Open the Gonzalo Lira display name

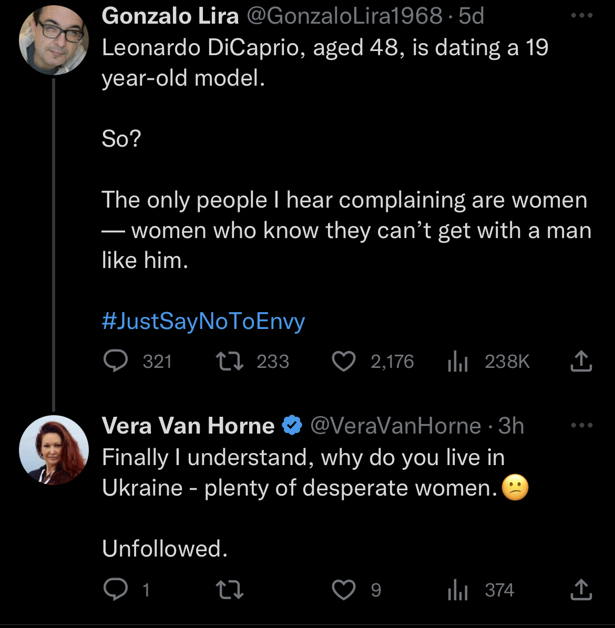[x=170, y=16]
